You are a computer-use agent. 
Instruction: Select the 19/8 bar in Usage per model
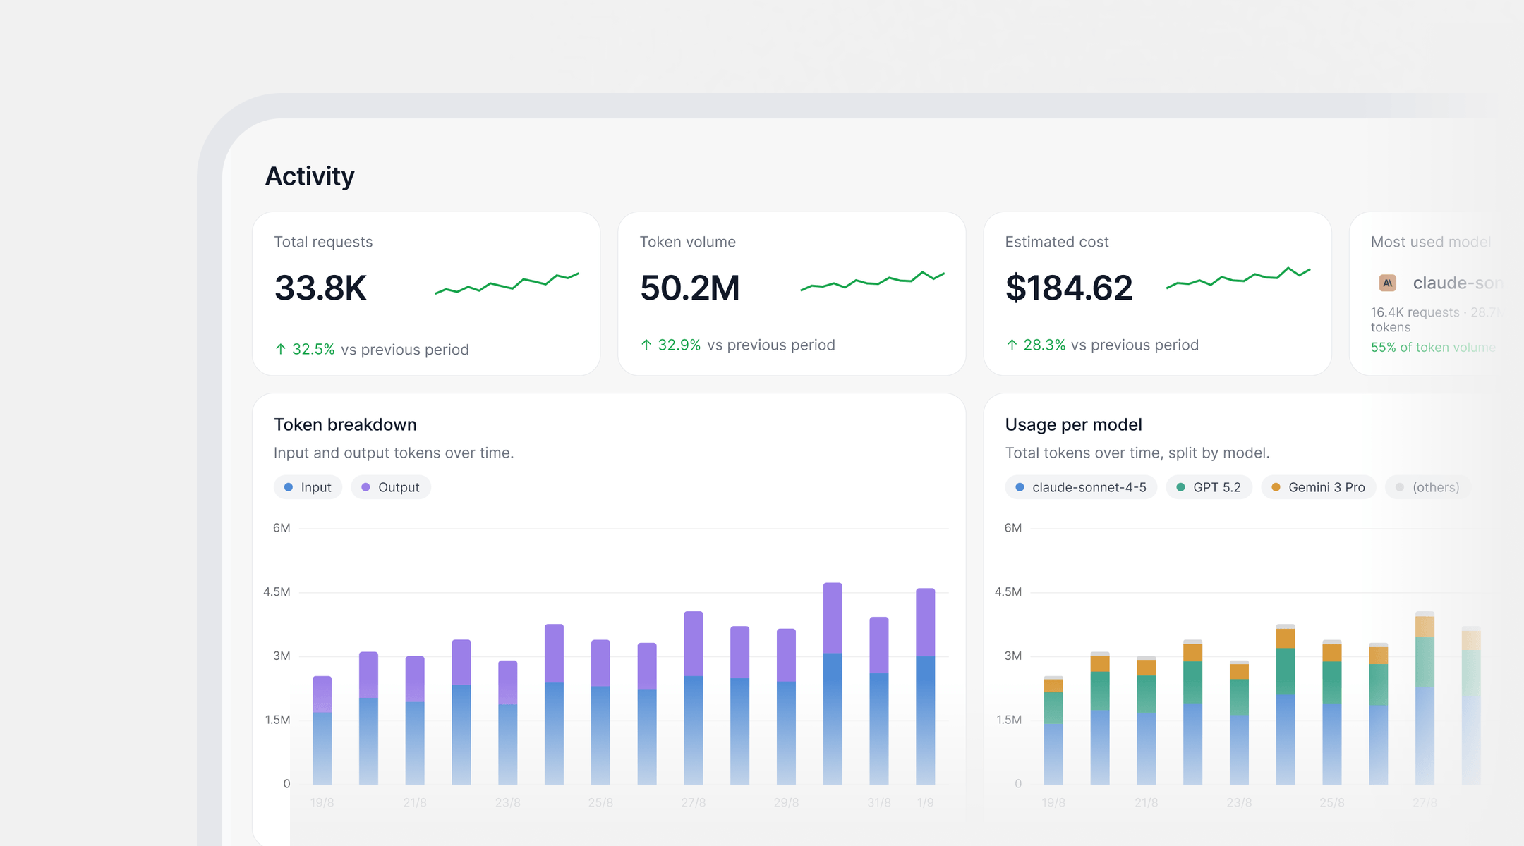1053,730
